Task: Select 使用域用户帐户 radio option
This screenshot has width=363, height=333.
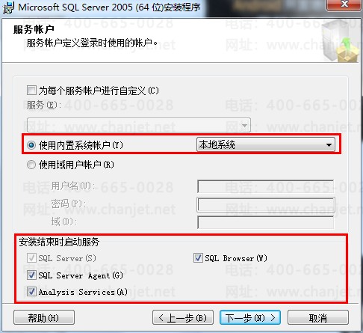Action: tap(31, 165)
